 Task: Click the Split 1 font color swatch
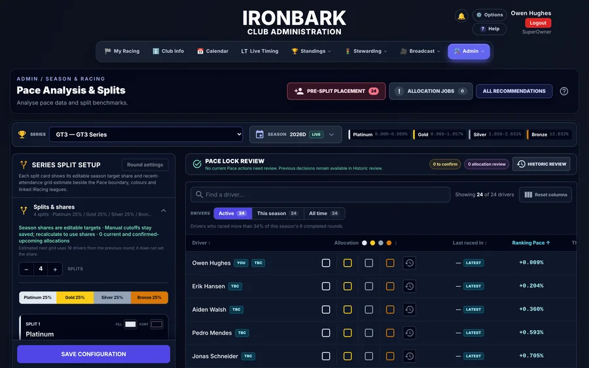point(156,324)
